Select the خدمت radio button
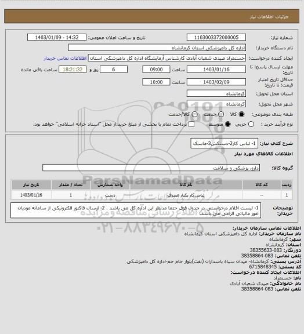304x334 pixels. click(x=221, y=114)
